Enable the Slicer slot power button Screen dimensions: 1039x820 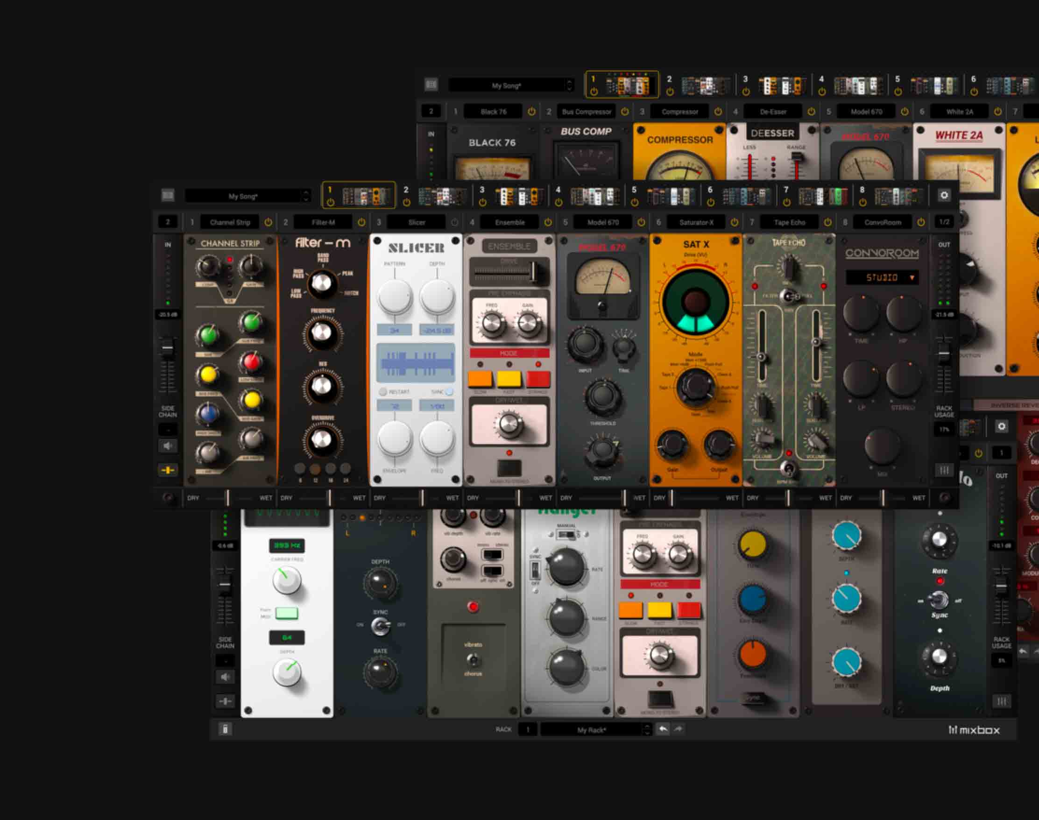point(454,222)
